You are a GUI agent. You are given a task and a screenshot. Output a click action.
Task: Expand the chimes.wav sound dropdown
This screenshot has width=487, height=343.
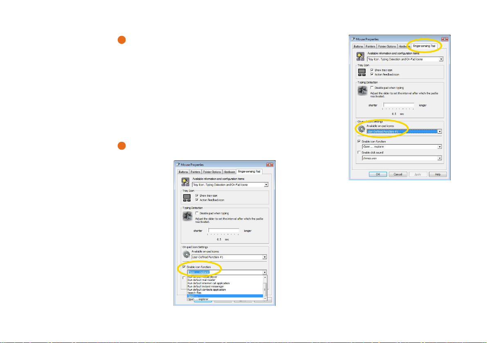pos(402,158)
